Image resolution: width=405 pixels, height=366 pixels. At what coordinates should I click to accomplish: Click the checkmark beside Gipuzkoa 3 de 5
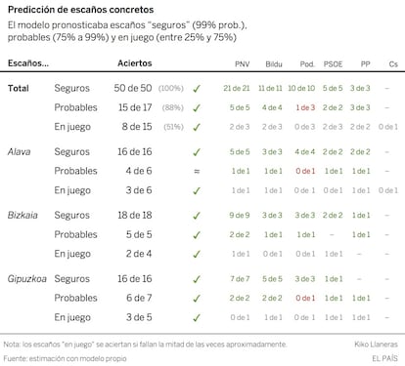[x=197, y=318]
